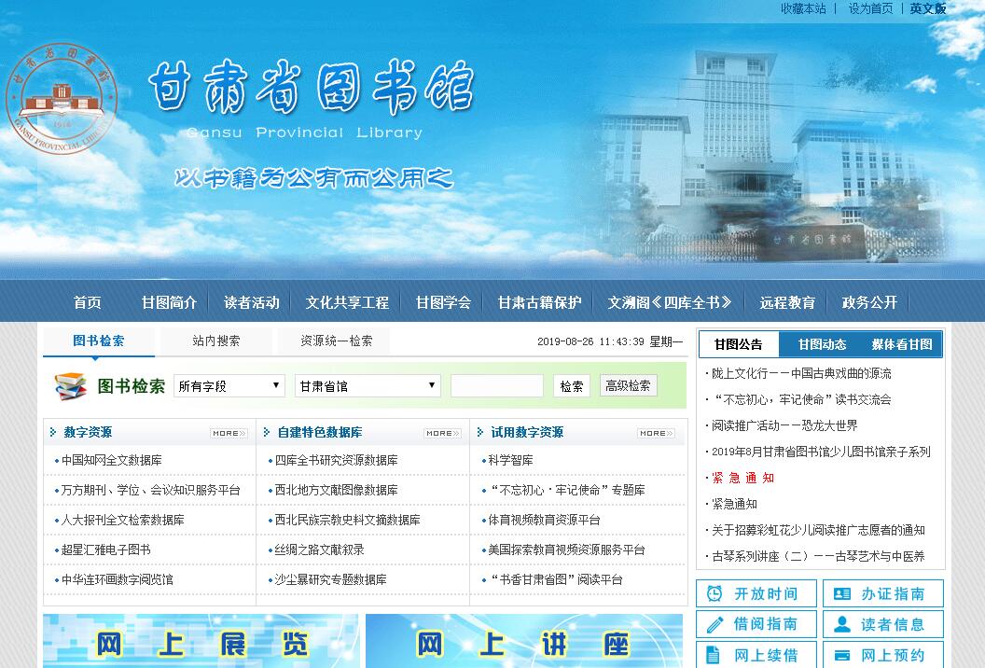This screenshot has height=668, width=985.
Task: Open 甘图简介 in the navigation bar
Action: coord(170,303)
